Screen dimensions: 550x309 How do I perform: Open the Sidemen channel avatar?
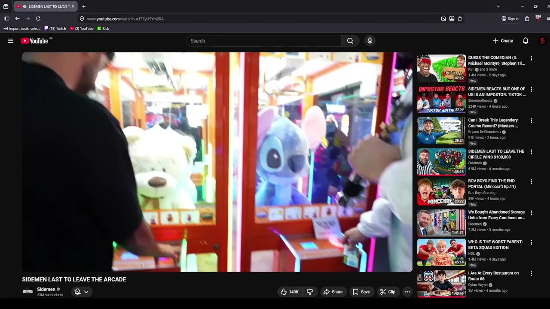(x=28, y=291)
